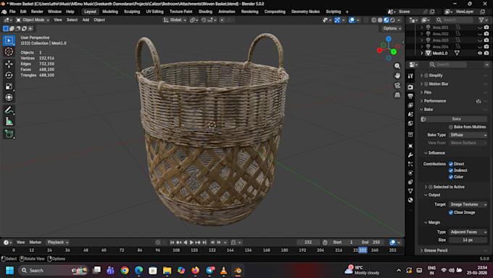Toggle the Color contribution checkbox

pos(451,177)
